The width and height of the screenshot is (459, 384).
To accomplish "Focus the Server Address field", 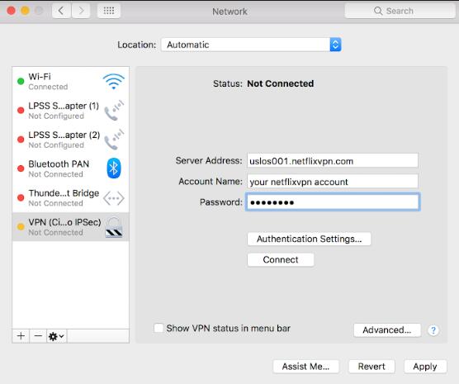I will 333,161.
